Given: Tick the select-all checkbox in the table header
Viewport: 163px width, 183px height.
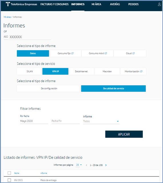Looking at the screenshot, I should click(x=9, y=173).
